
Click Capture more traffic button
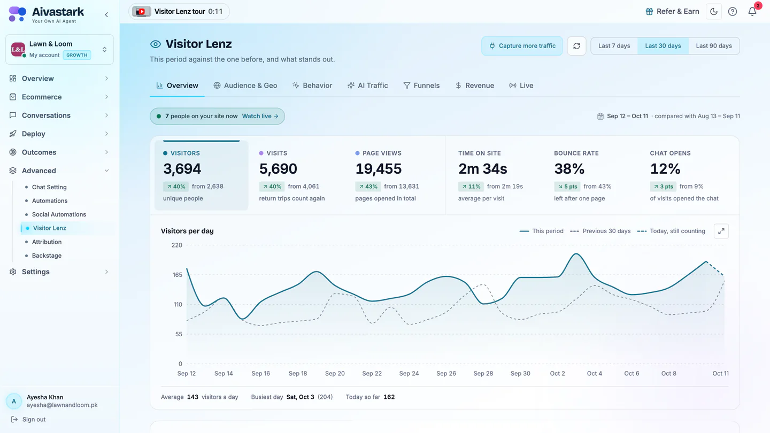tap(522, 46)
